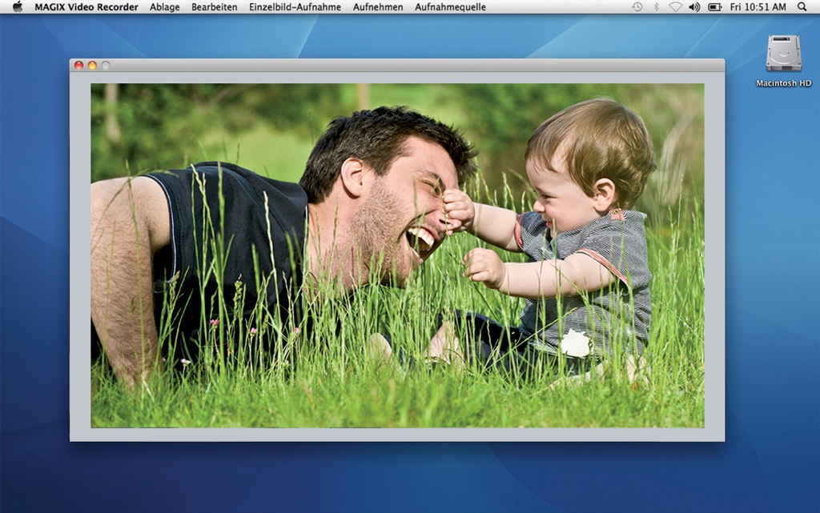The width and height of the screenshot is (820, 513).
Task: Click the volume speaker icon
Action: [x=694, y=7]
